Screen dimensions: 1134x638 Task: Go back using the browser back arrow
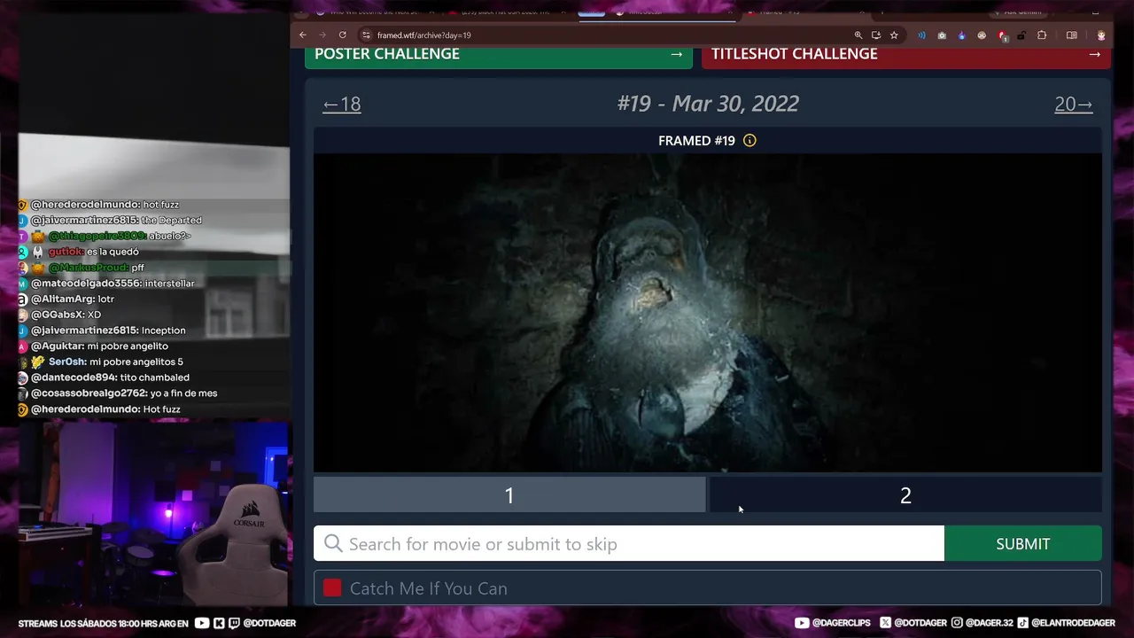[x=303, y=35]
